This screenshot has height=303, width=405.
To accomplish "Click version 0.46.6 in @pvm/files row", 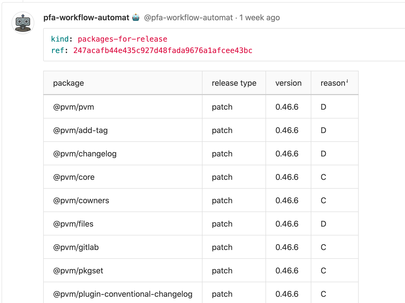I will coord(287,224).
